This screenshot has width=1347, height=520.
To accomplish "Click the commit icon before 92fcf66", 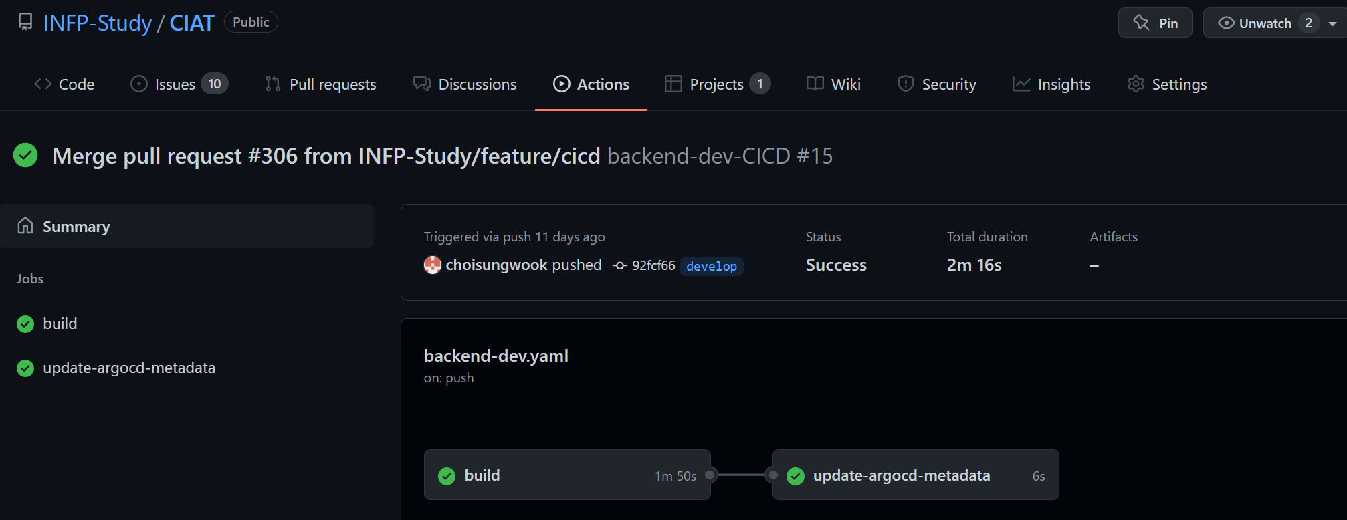I will (x=620, y=266).
